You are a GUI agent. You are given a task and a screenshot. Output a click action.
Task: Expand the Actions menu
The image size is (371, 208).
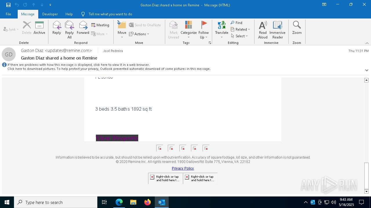pyautogui.click(x=139, y=34)
